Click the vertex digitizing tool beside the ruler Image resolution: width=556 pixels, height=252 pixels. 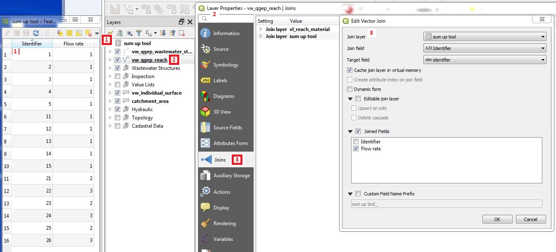tap(129, 9)
